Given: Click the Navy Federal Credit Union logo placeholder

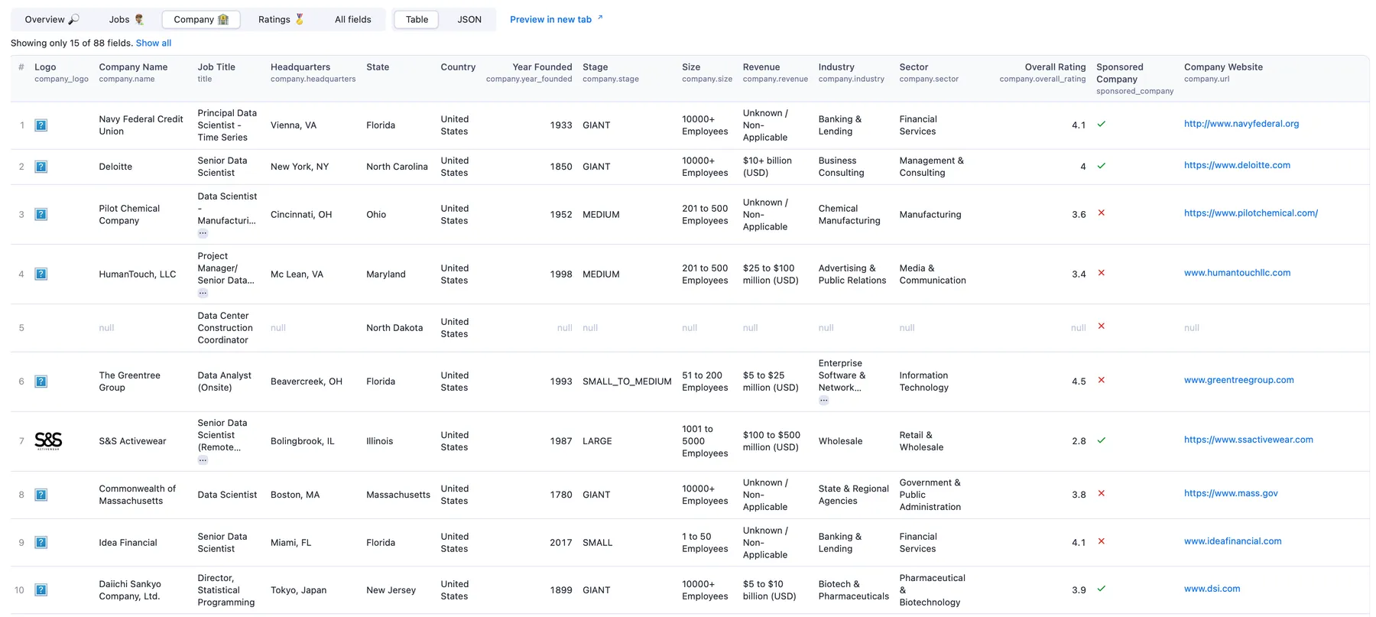Looking at the screenshot, I should tap(41, 125).
